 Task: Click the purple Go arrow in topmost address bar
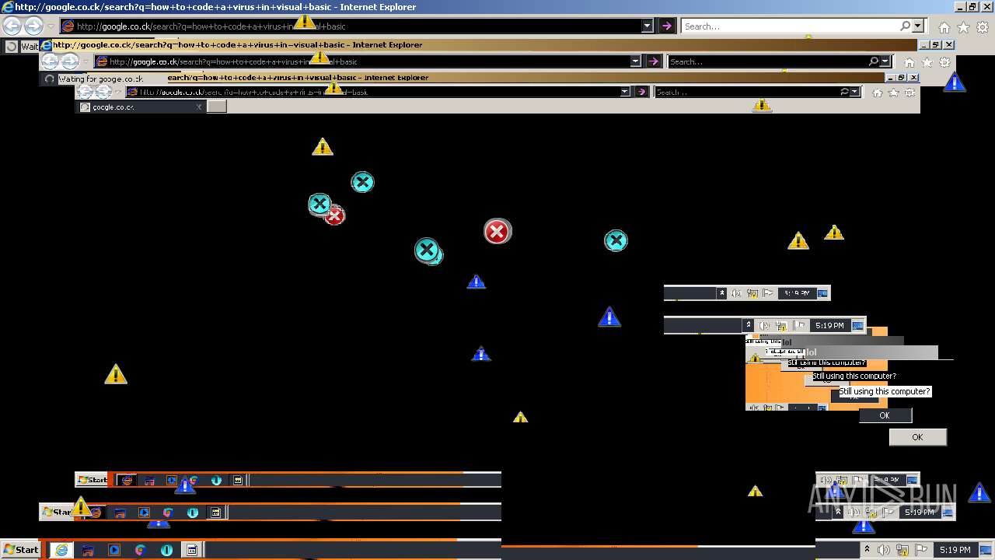(x=666, y=26)
